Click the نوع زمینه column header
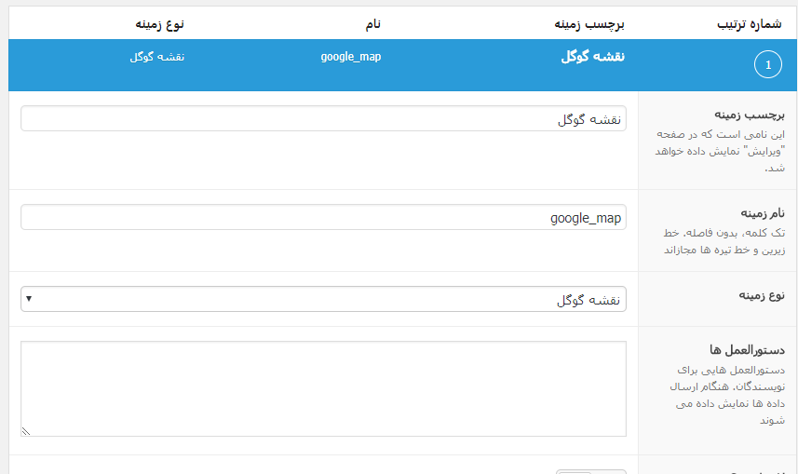Image resolution: width=798 pixels, height=474 pixels. (x=159, y=24)
